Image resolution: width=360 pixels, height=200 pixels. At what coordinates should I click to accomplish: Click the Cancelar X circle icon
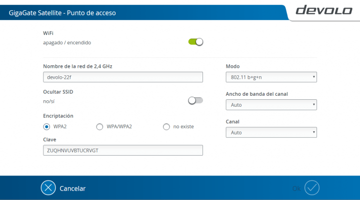(48, 188)
